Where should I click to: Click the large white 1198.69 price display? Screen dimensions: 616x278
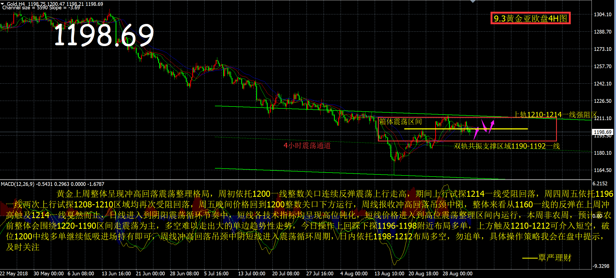pyautogui.click(x=104, y=35)
